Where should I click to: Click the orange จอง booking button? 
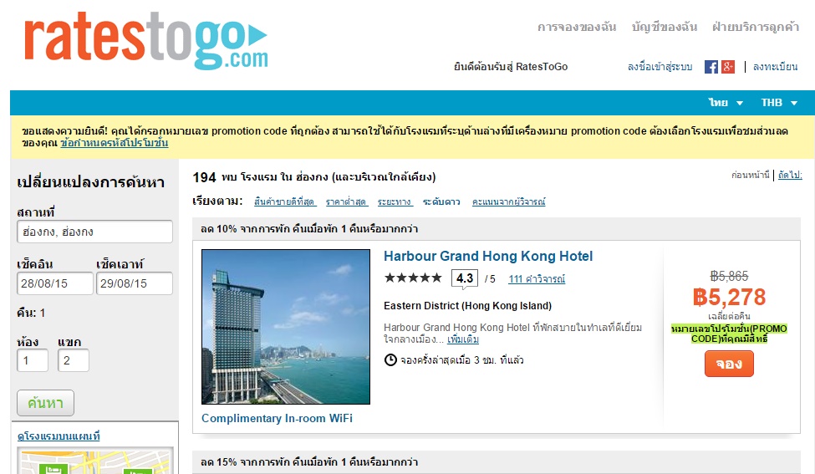[x=729, y=364]
